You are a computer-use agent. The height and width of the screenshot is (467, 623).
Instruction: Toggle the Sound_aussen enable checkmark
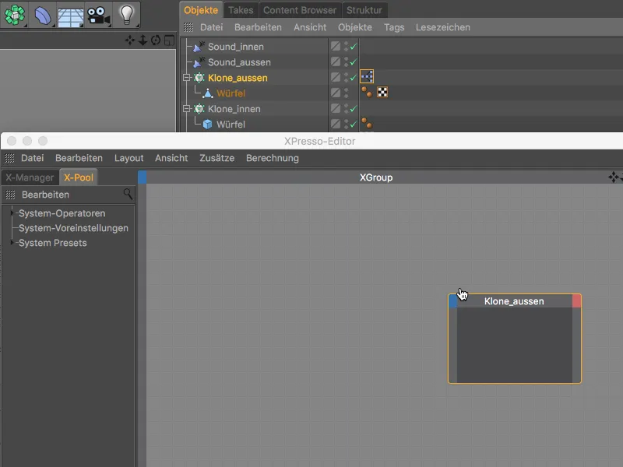[x=354, y=62]
